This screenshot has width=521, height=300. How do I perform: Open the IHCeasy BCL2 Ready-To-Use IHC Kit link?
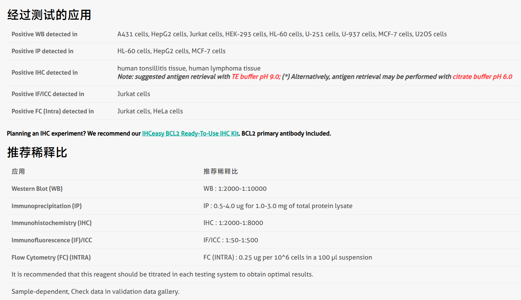190,133
